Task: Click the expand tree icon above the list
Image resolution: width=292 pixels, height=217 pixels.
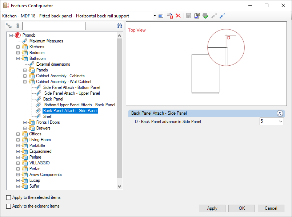Action: point(9,26)
